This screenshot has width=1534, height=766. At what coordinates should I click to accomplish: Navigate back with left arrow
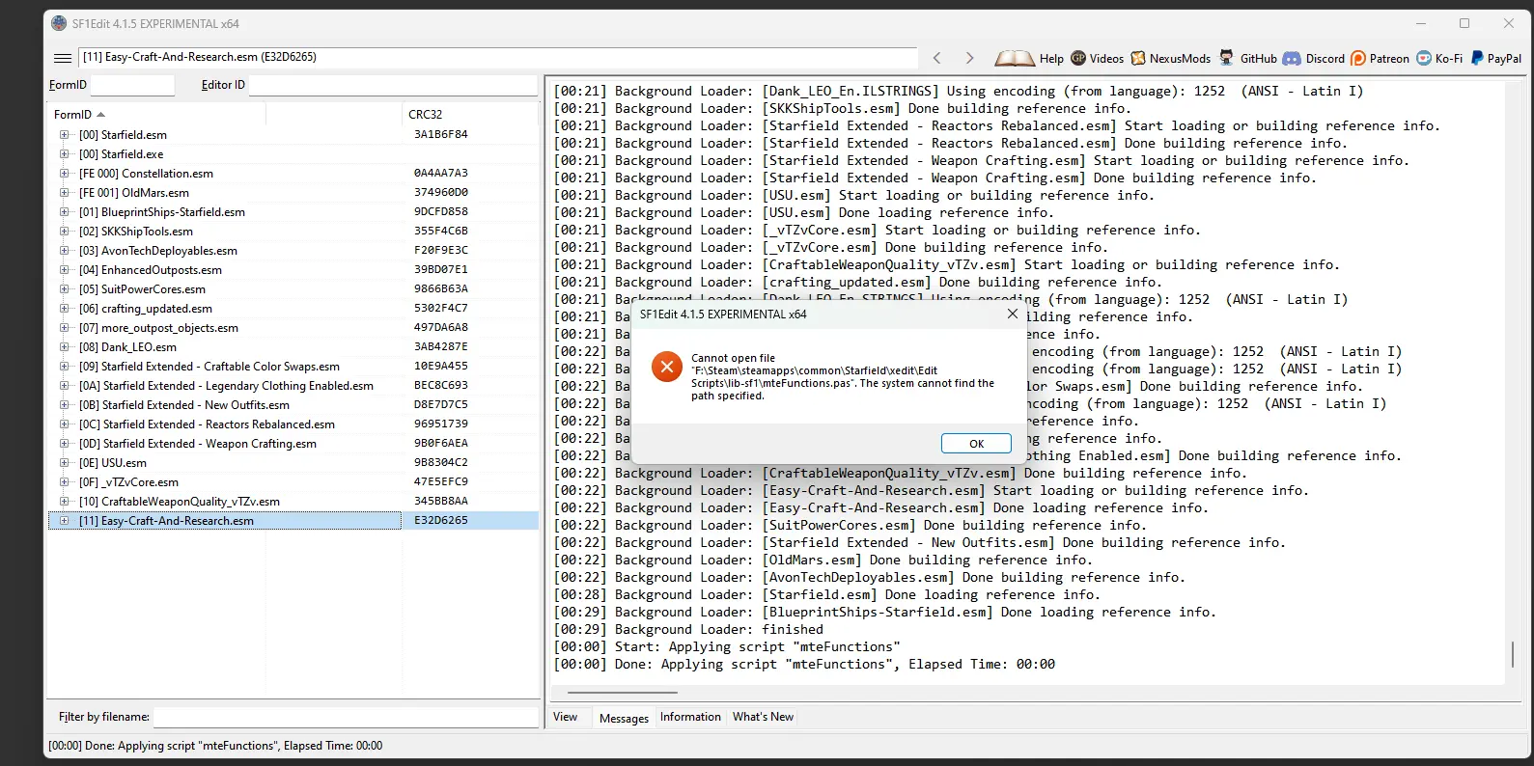(936, 58)
